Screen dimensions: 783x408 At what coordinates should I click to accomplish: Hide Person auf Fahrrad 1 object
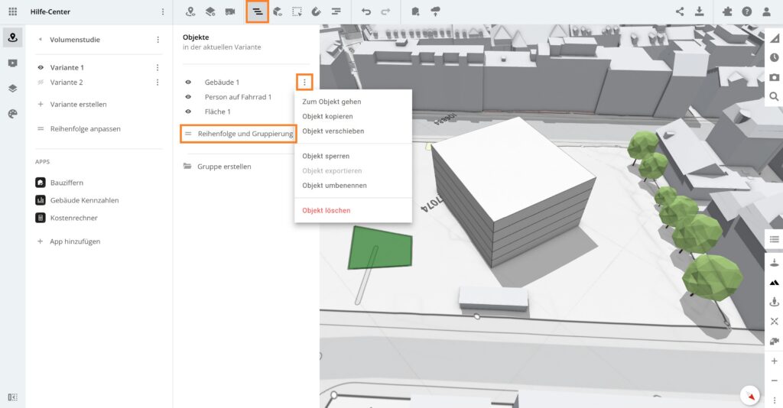[x=188, y=97]
